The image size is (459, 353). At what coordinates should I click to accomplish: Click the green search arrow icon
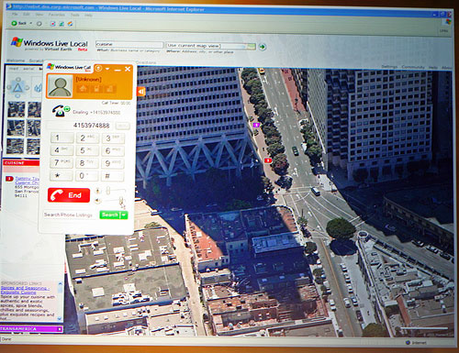click(263, 47)
